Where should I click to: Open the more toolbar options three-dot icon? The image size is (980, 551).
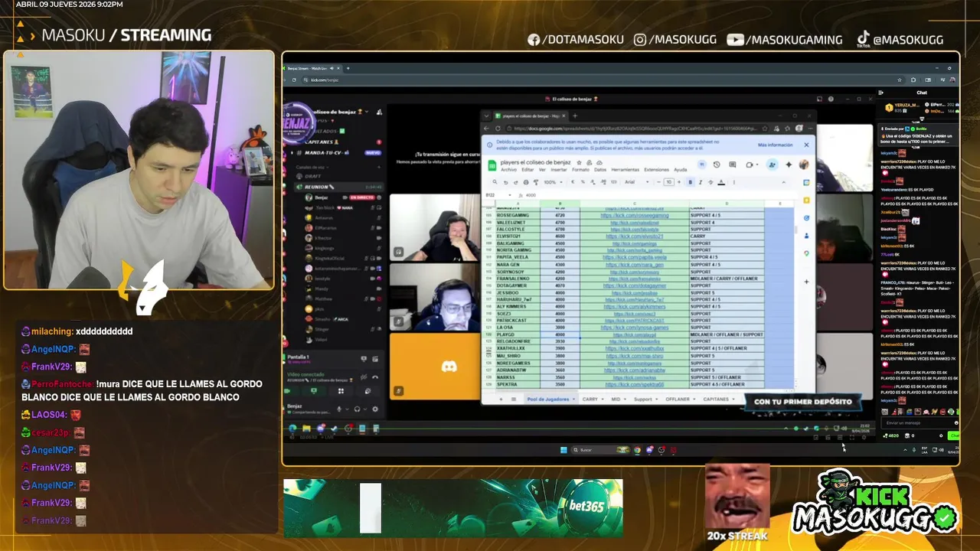coord(734,182)
